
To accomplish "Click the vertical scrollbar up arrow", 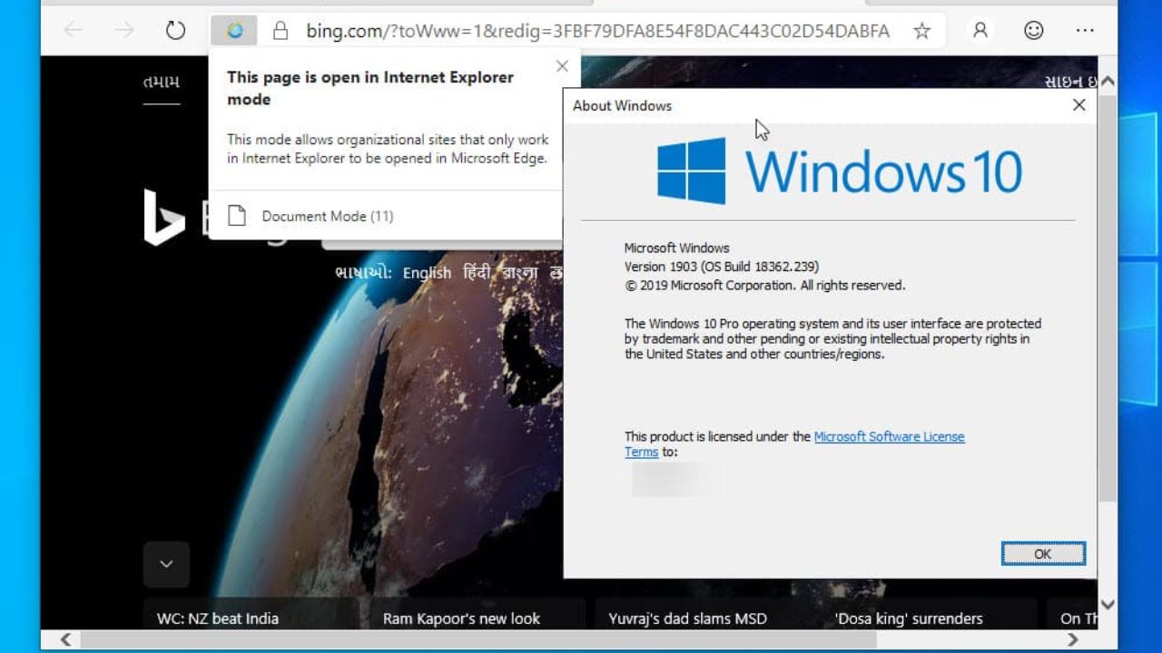I will (1108, 81).
